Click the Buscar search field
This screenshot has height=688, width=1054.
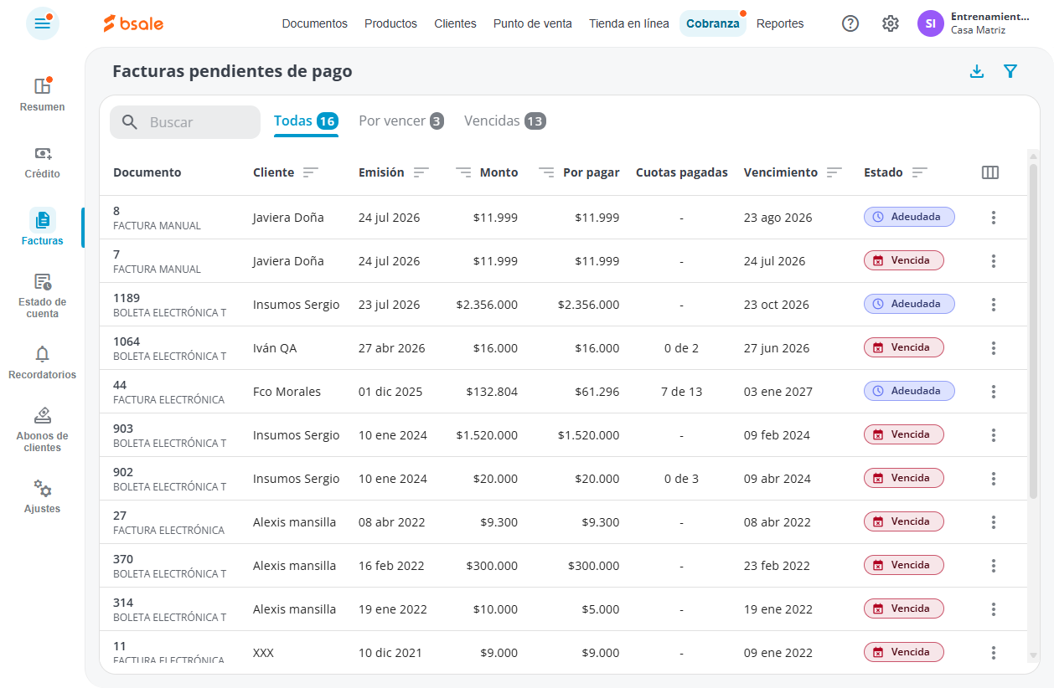click(x=185, y=122)
